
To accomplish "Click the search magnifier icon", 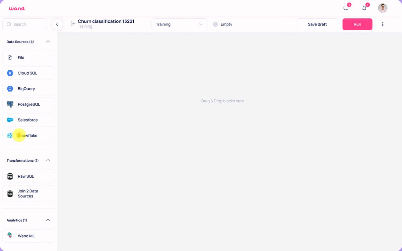I will (x=9, y=24).
